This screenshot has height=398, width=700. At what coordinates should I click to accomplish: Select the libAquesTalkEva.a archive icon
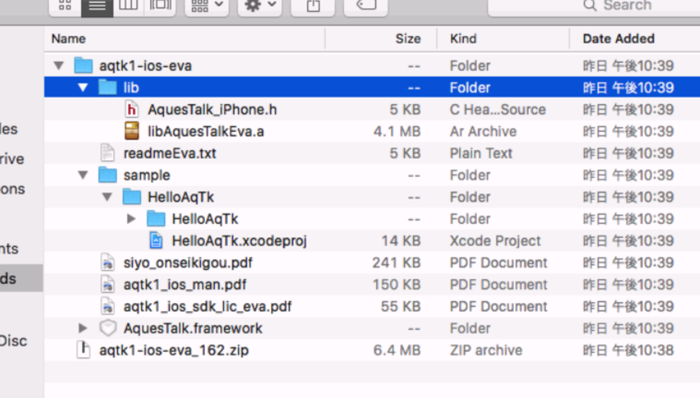131,131
